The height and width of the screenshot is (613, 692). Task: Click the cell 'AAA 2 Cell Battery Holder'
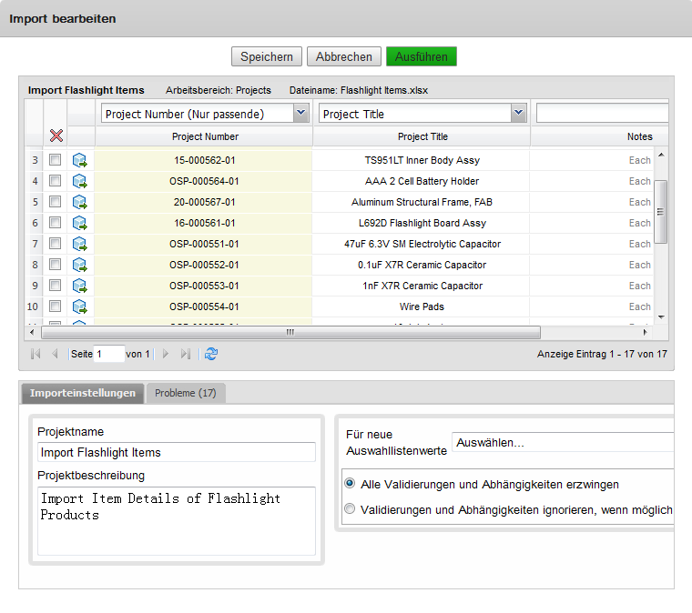(422, 181)
